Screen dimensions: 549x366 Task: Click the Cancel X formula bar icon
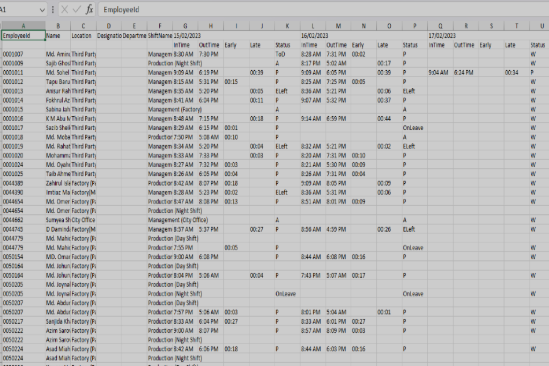(x=64, y=10)
